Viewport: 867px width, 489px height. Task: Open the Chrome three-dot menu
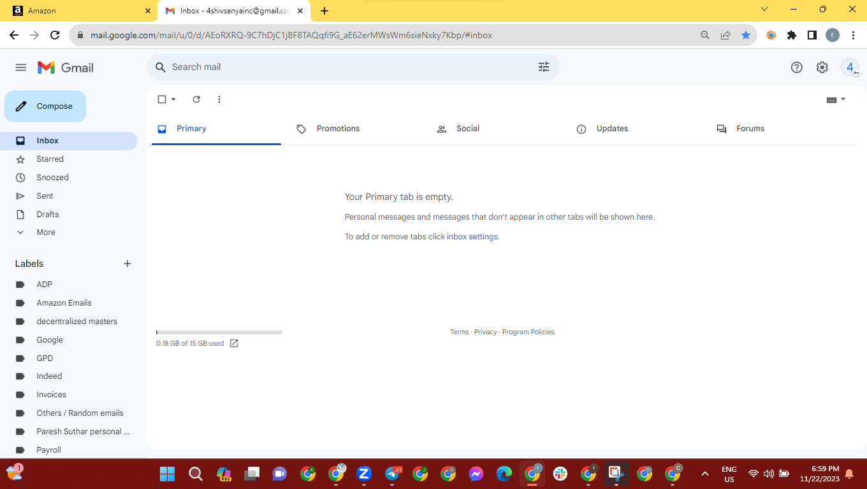coord(854,35)
